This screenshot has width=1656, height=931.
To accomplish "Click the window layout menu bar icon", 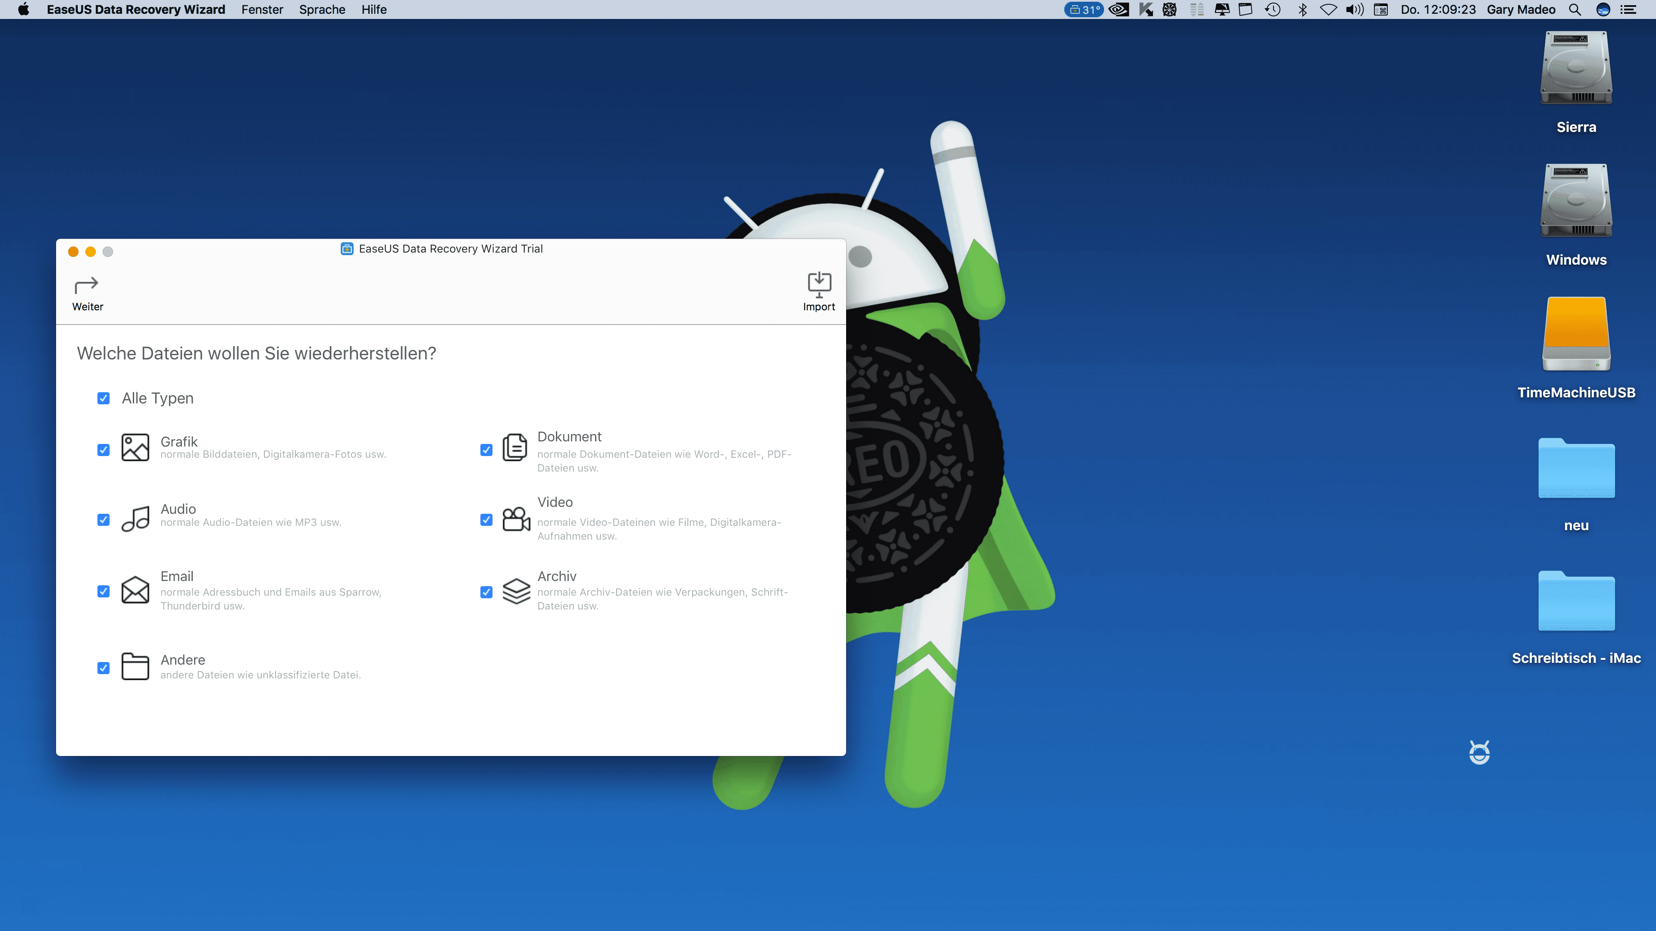I will (1246, 9).
